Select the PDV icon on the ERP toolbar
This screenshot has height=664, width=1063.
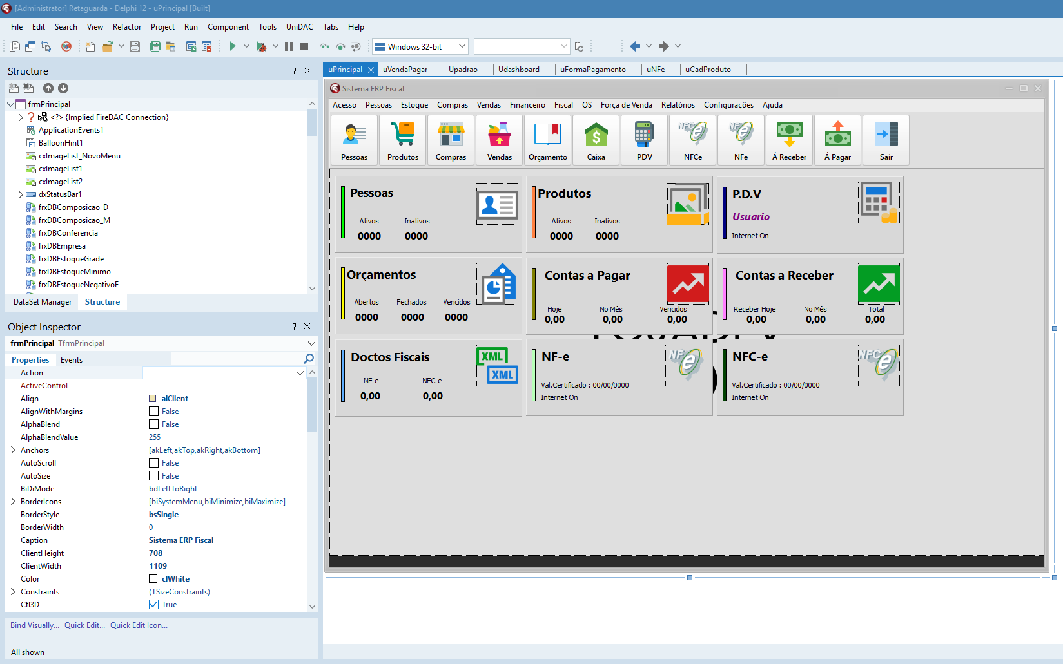tap(644, 140)
